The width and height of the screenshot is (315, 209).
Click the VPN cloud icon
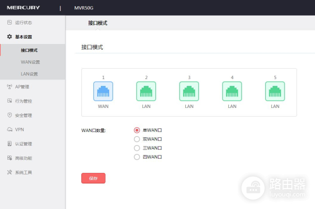pos(9,129)
